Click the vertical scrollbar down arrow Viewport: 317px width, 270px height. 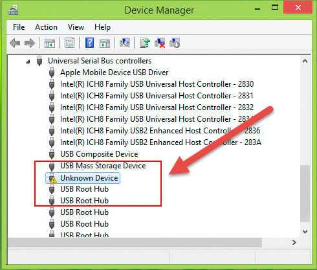coord(305,232)
